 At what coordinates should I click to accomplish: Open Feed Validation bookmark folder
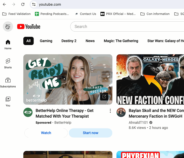tap(16, 14)
